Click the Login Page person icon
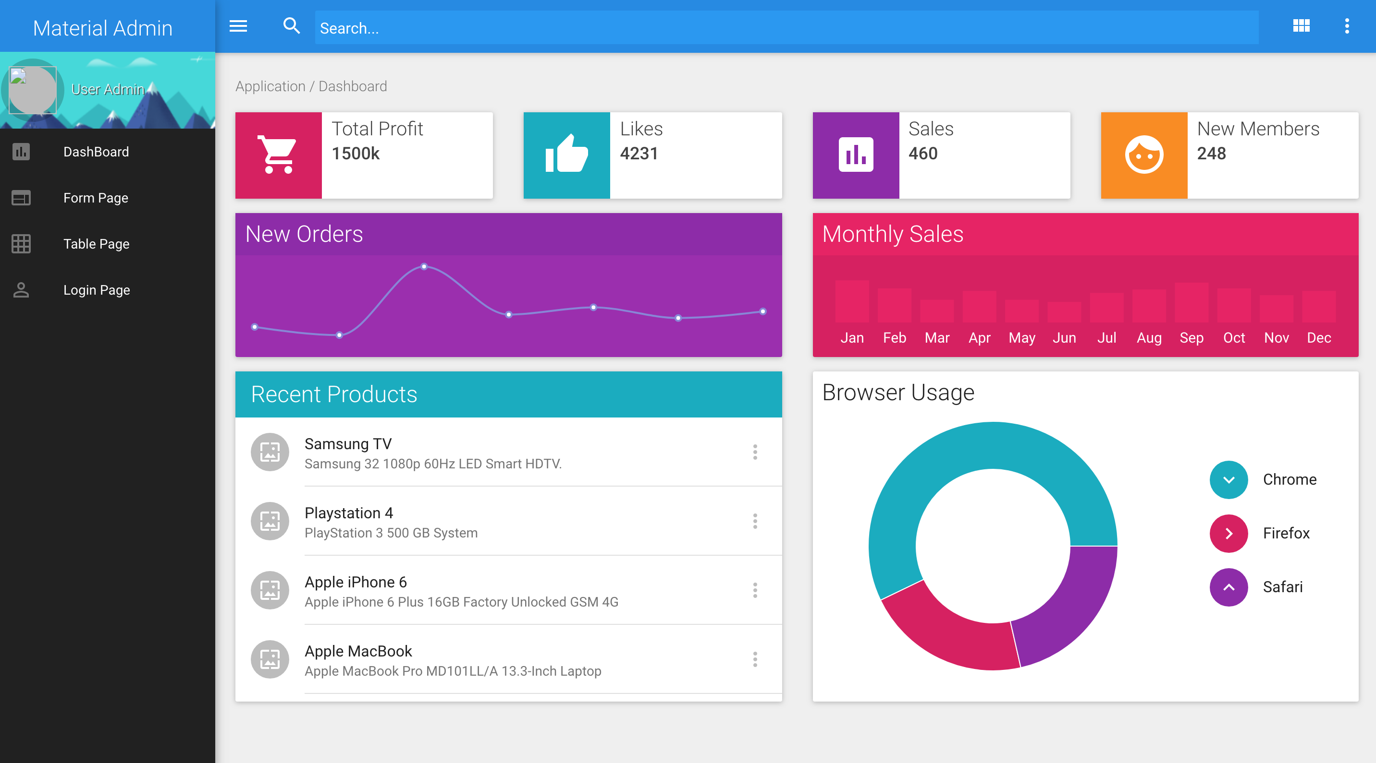This screenshot has width=1376, height=763. click(x=21, y=290)
